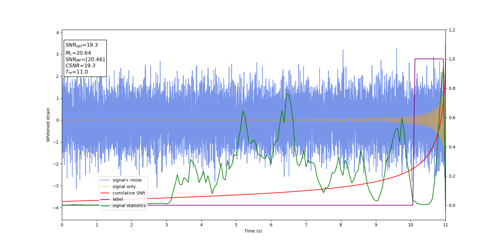Click the CSNR=19.3 annotation text

point(80,65)
